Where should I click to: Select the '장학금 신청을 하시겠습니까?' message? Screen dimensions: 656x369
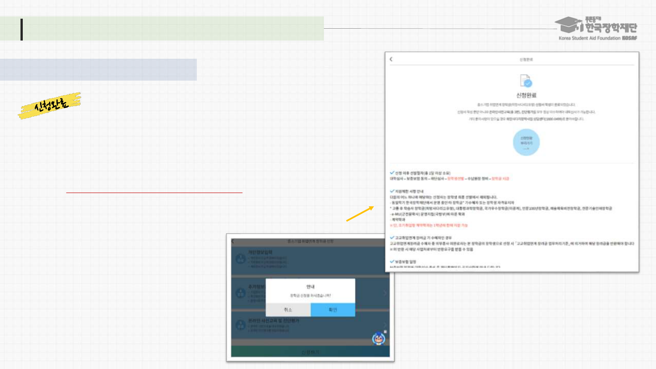(x=310, y=296)
